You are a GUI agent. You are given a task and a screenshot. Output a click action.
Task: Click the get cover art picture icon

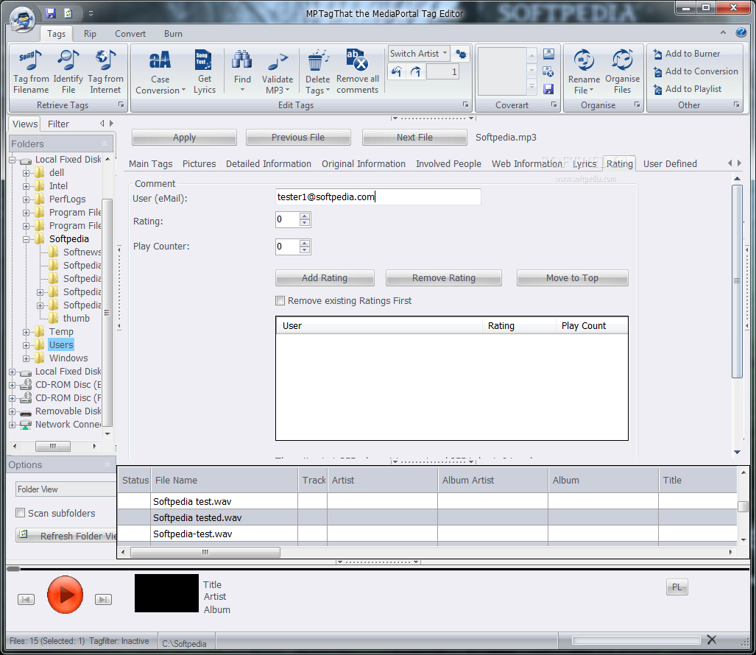tap(548, 54)
